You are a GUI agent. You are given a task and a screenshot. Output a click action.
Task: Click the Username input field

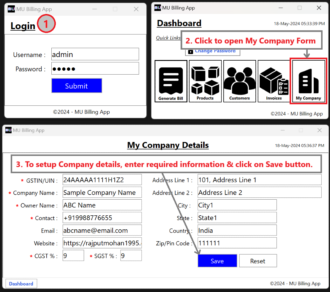click(95, 54)
